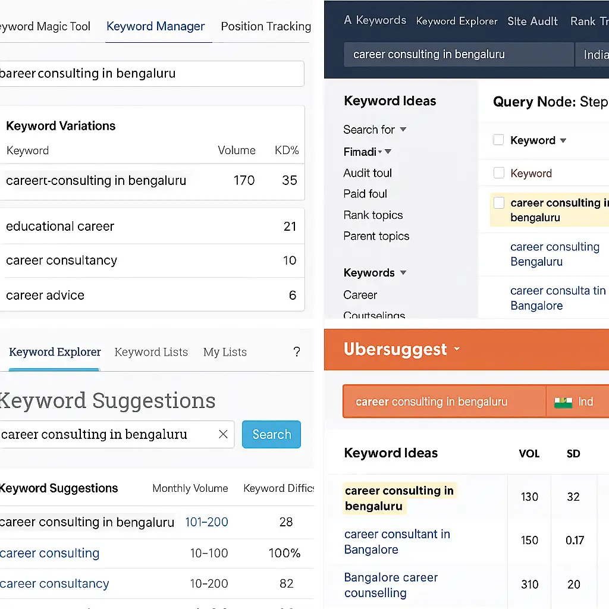This screenshot has height=609, width=609.
Task: Open the Position Tracking tab
Action: [265, 26]
